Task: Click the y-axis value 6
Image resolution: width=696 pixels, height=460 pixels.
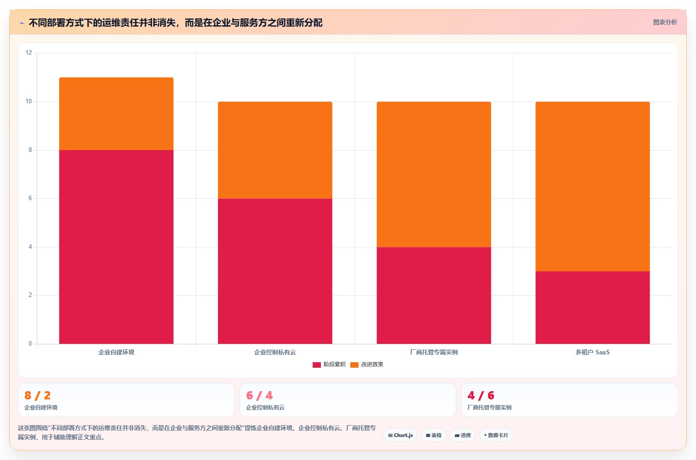Action: click(30, 198)
